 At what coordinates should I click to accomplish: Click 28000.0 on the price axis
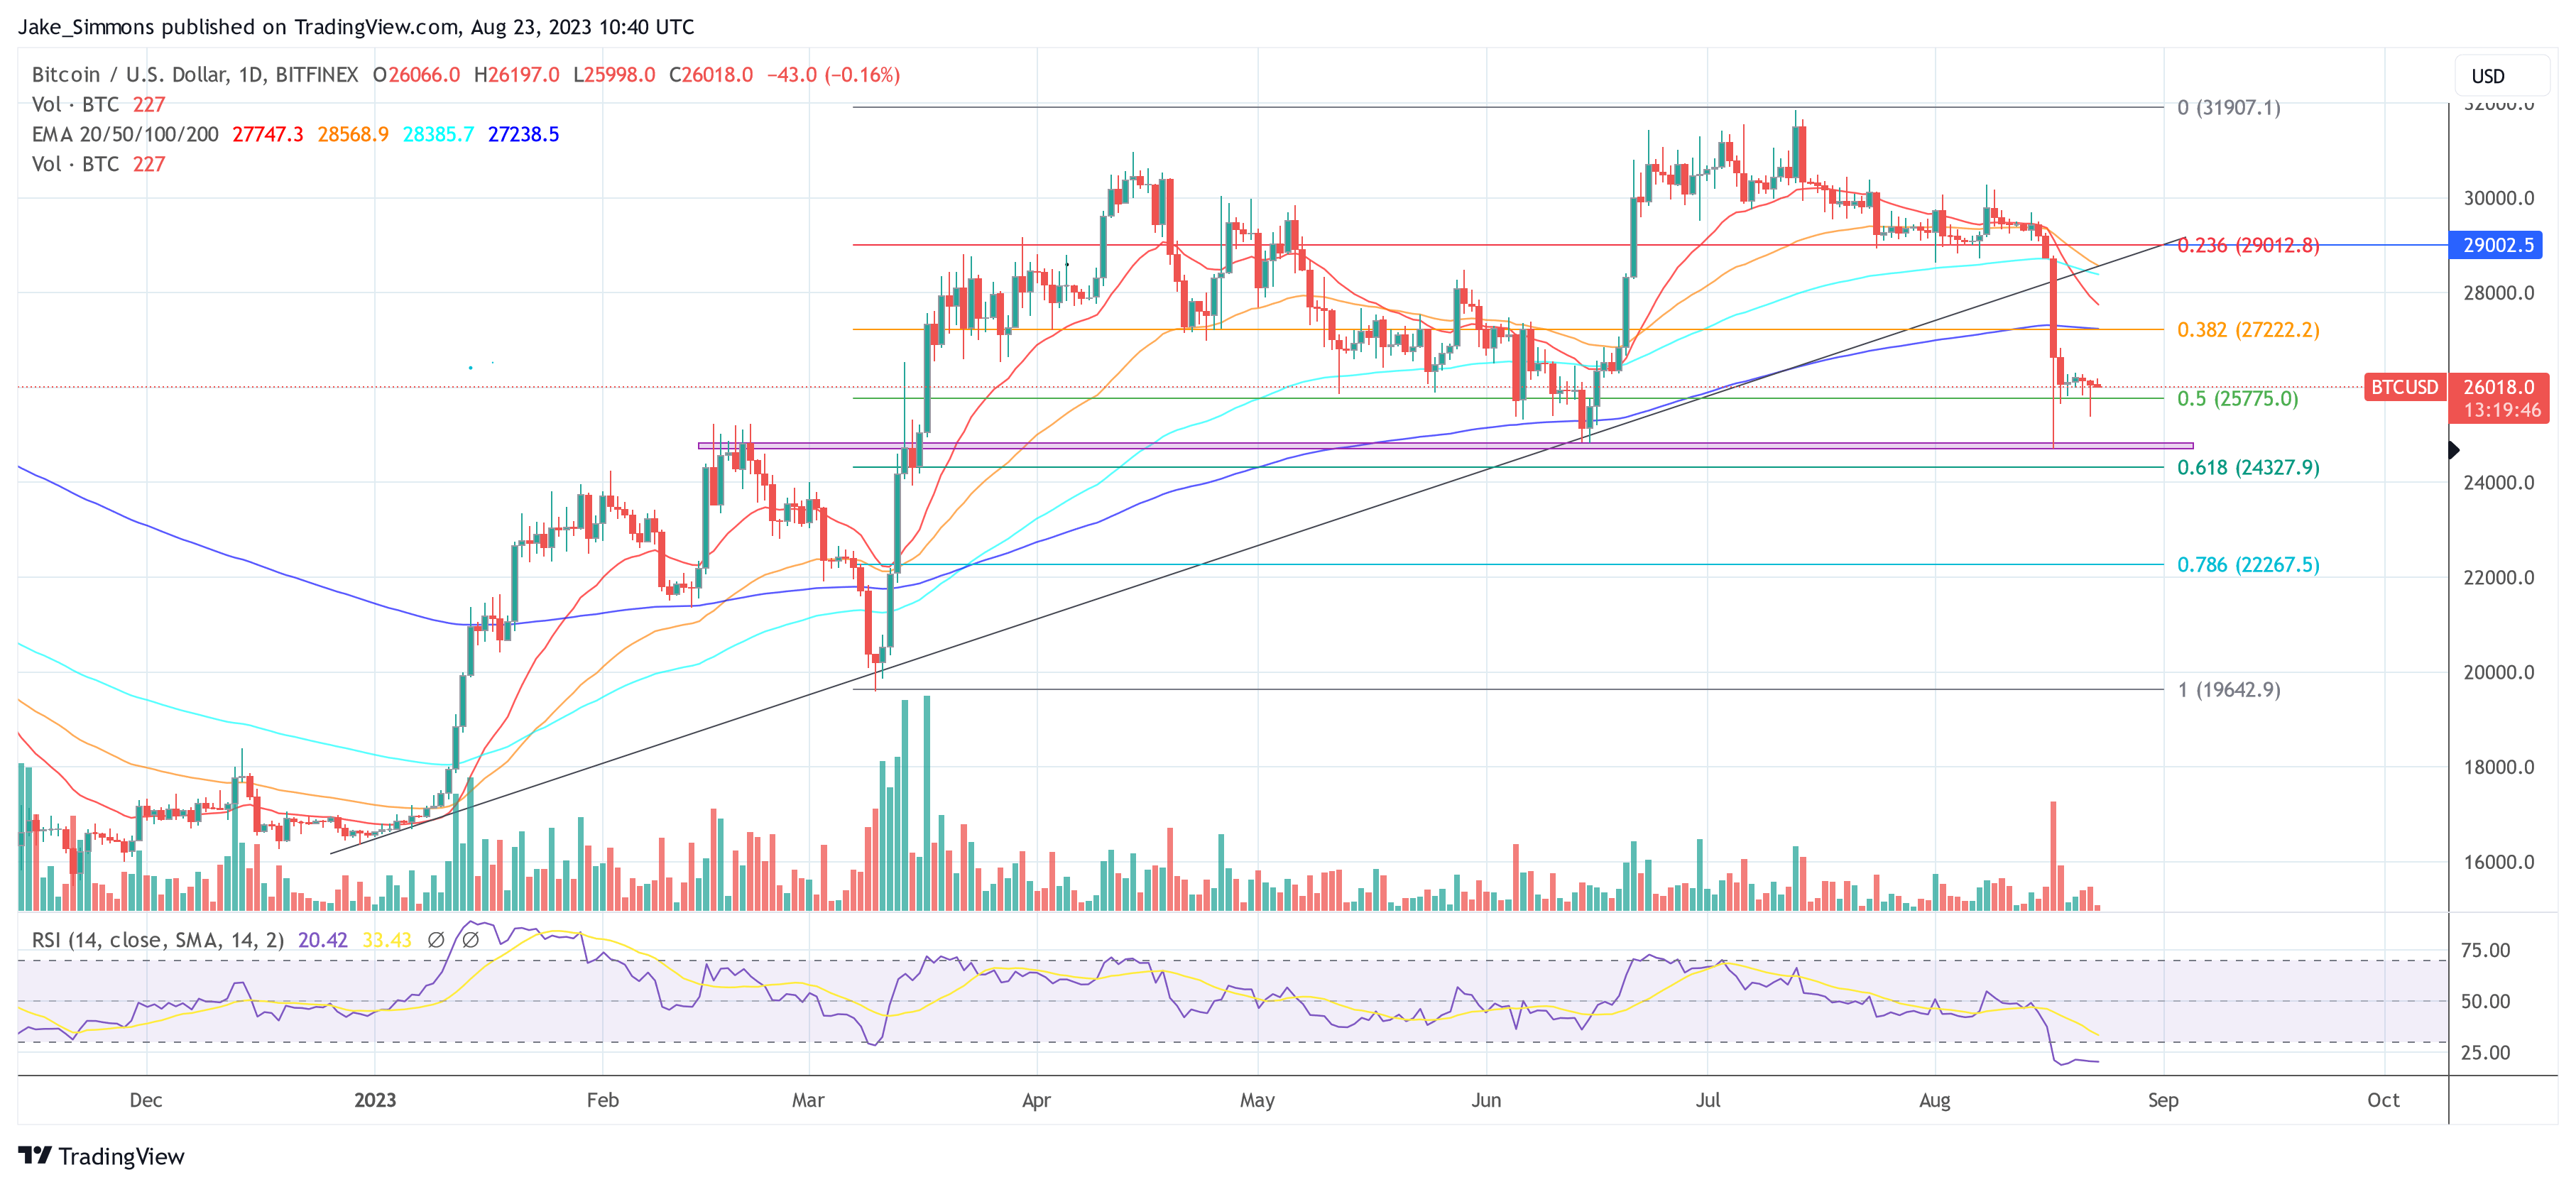2498,293
